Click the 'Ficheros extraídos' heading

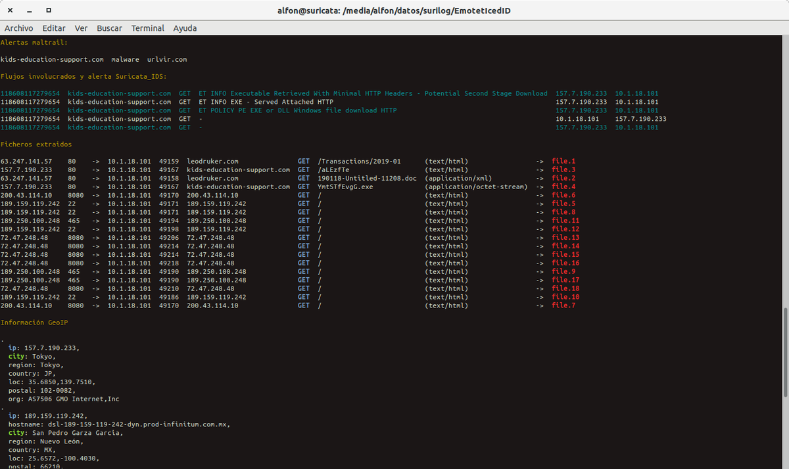pos(36,145)
